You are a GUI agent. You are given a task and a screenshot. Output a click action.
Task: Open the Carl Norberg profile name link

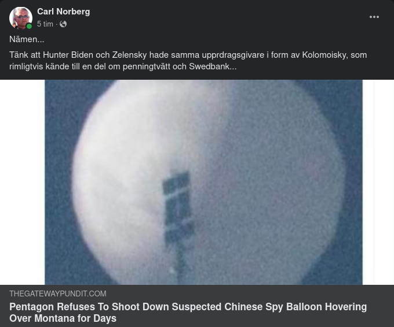point(64,12)
